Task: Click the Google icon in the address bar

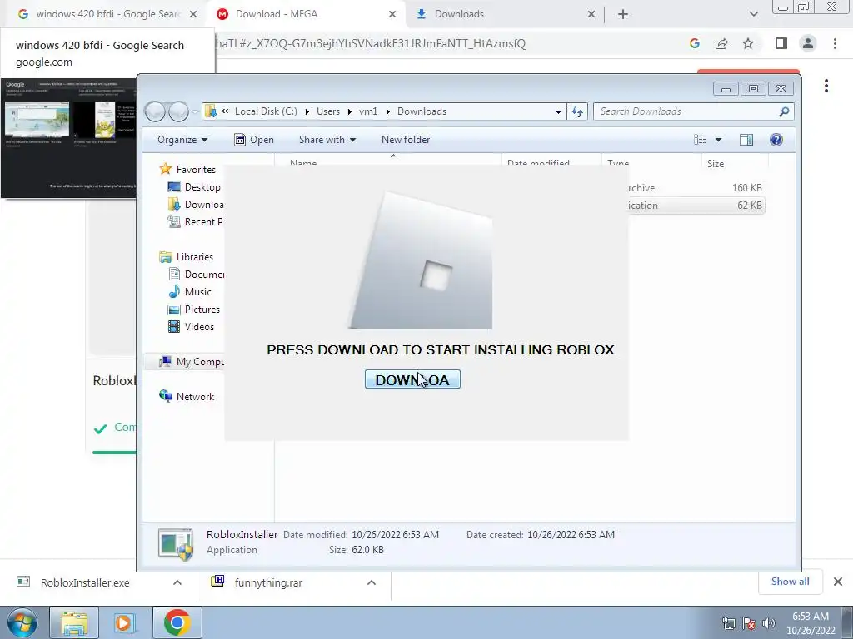Action: (x=694, y=43)
